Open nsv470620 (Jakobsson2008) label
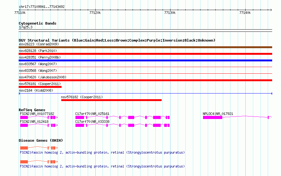 coord(43,77)
